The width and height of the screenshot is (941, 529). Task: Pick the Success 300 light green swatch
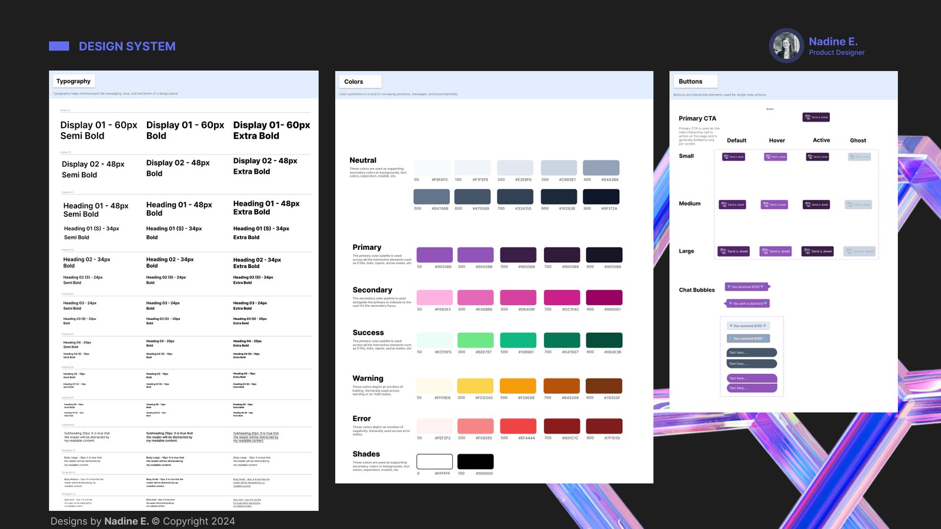pyautogui.click(x=476, y=340)
